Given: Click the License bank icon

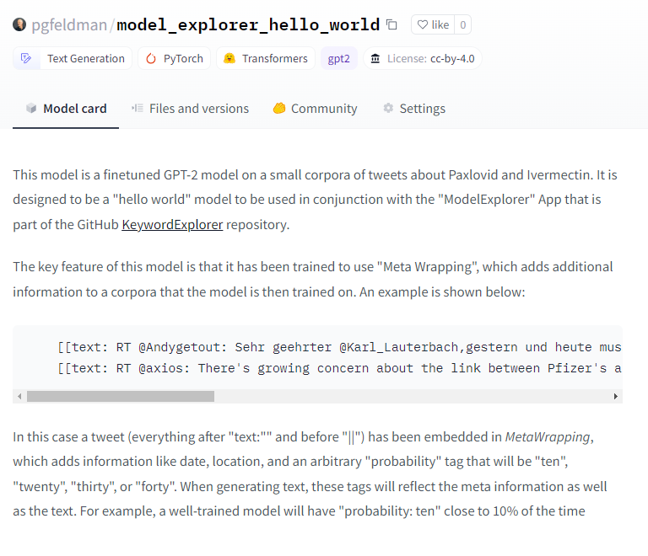Looking at the screenshot, I should click(x=375, y=59).
